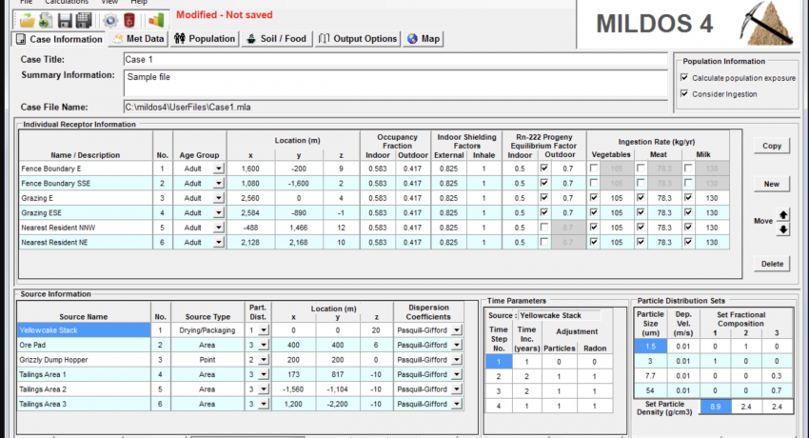Screen dimensions: 809x438
Task: Enable Outdoor equilibrium for Nearest Resident NE
Action: coord(543,242)
